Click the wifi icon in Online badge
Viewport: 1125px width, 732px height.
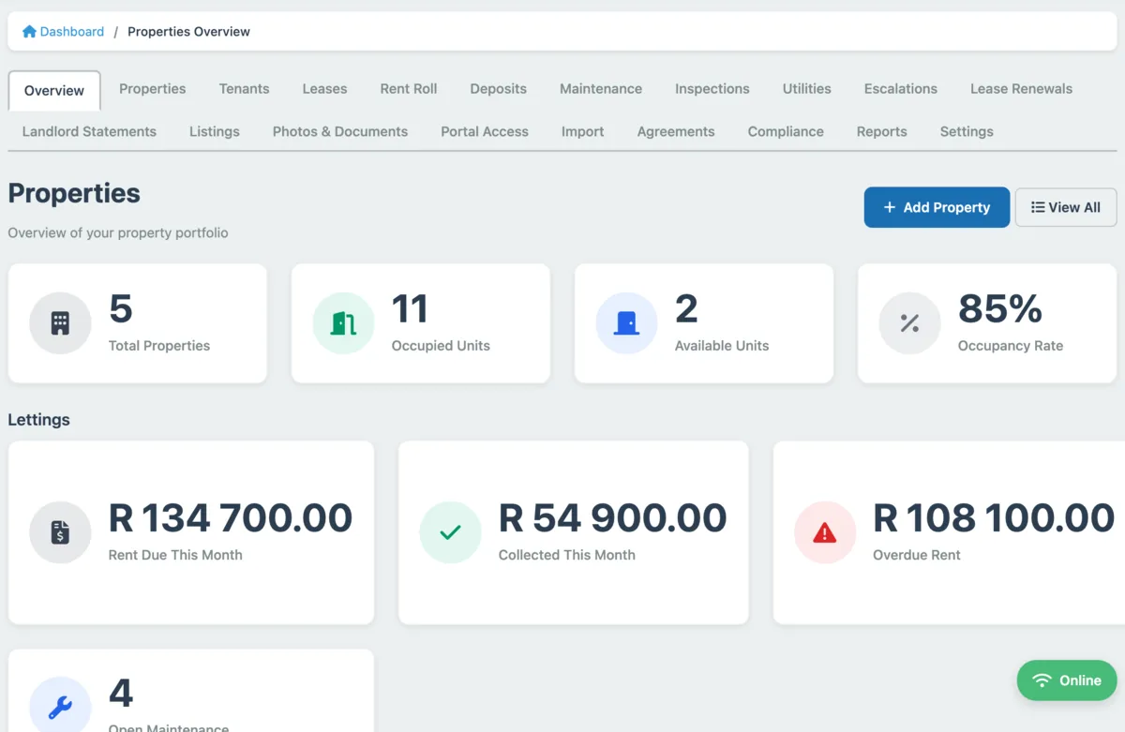pyautogui.click(x=1042, y=680)
